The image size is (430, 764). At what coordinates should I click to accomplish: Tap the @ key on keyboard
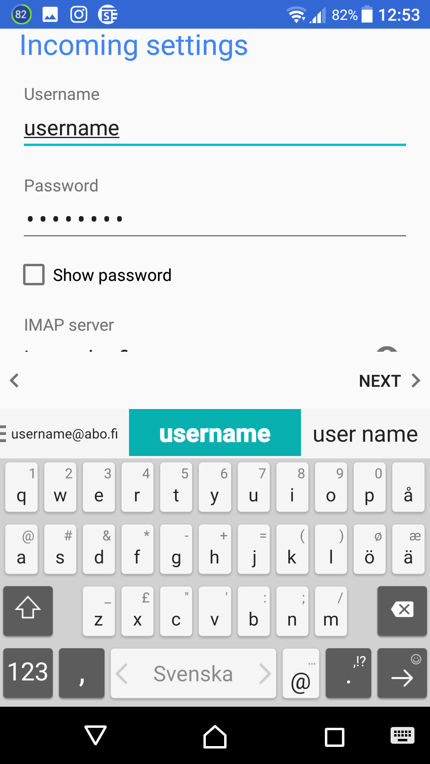click(301, 673)
